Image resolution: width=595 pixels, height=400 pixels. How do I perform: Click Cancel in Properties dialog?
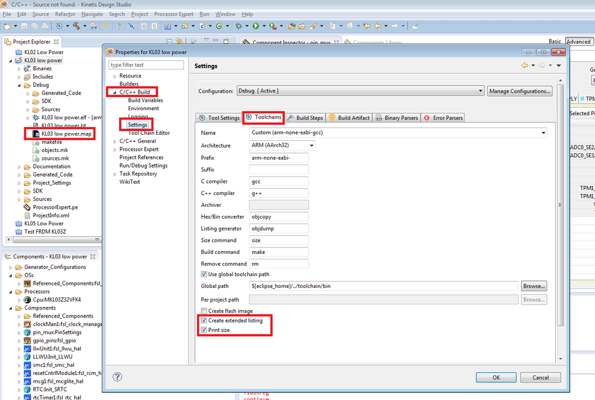(x=540, y=377)
